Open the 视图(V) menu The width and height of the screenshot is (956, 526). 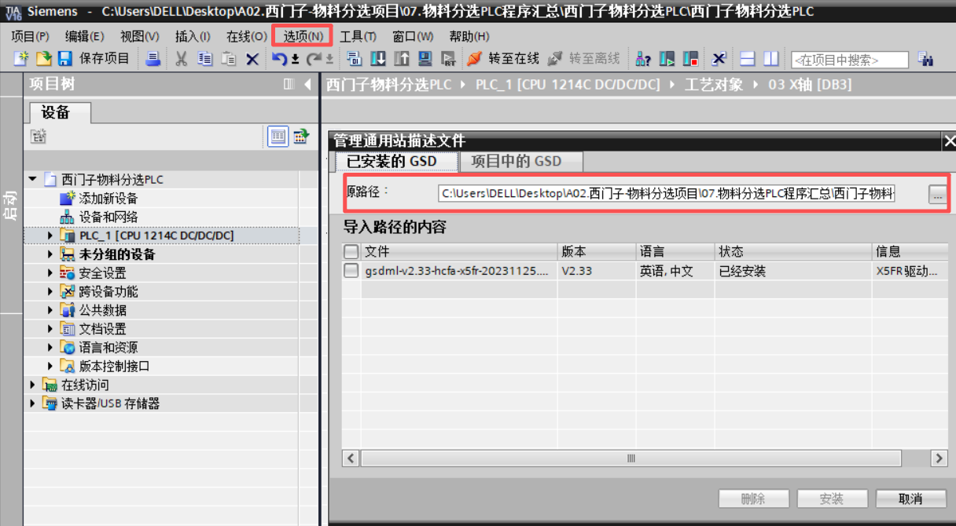coord(139,36)
